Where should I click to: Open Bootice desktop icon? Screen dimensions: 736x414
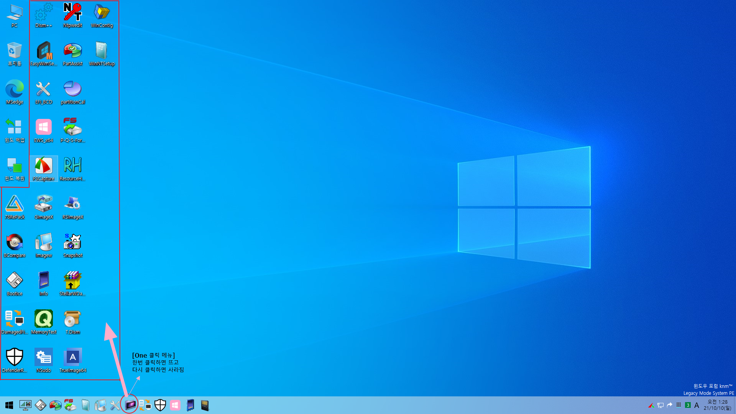coord(15,284)
